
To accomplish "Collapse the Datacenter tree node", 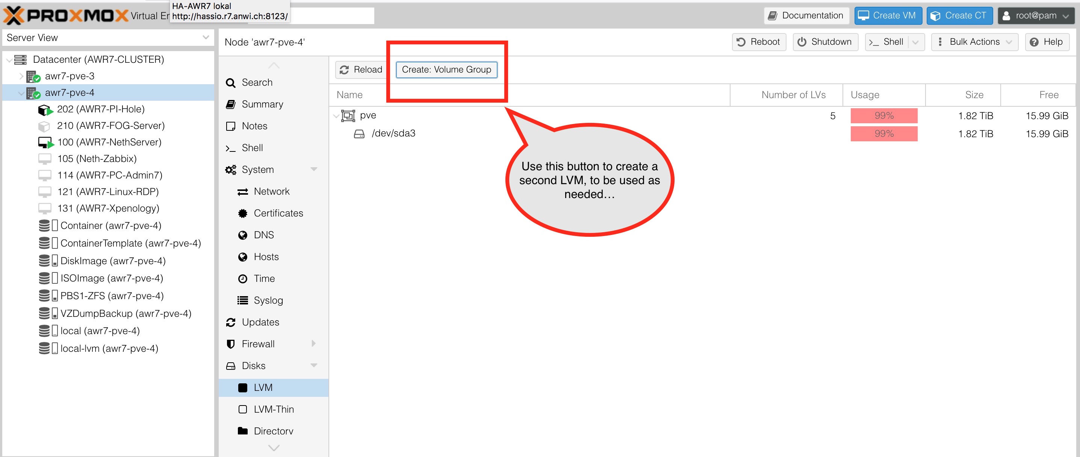I will [9, 60].
